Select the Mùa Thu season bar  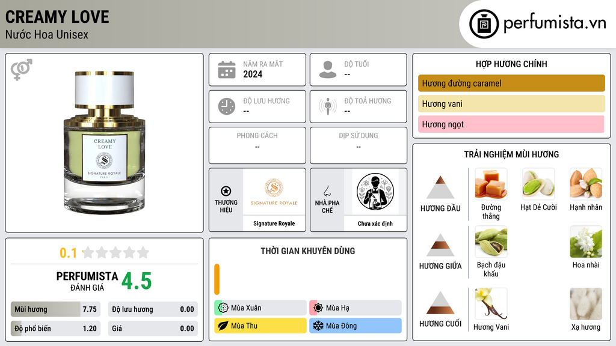point(260,326)
